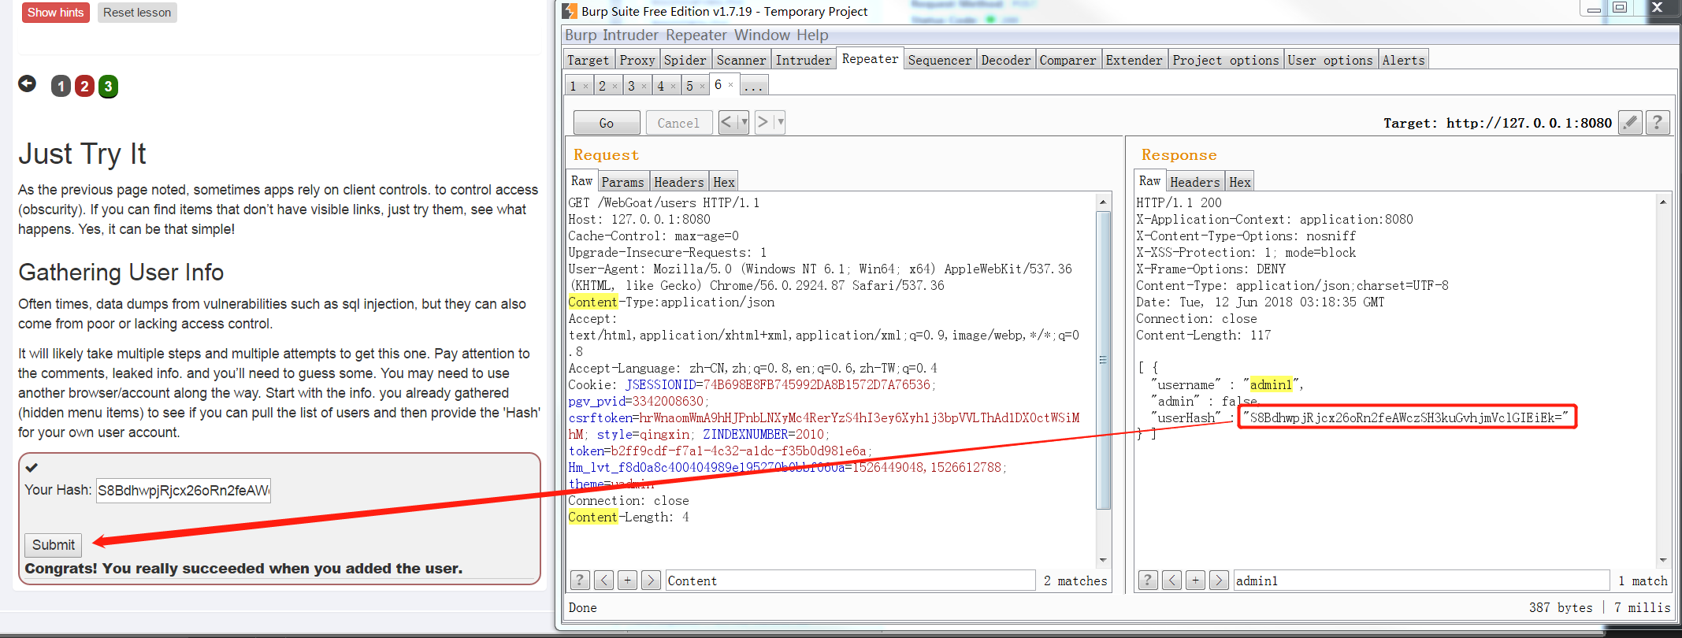This screenshot has height=638, width=1682.
Task: Show the Request Headers view
Action: (679, 182)
